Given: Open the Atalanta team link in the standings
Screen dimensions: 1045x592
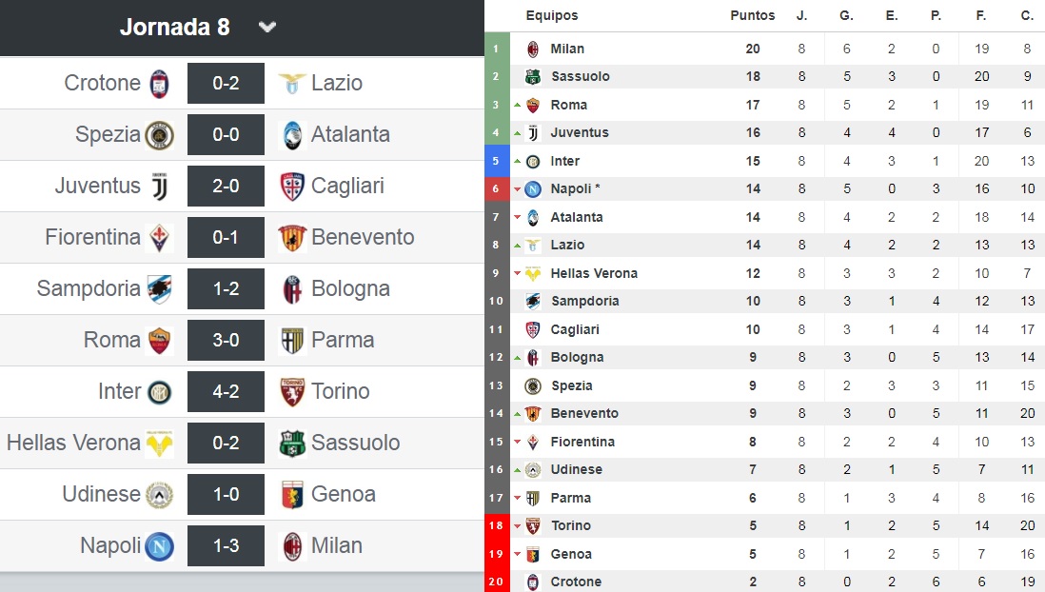Looking at the screenshot, I should pos(577,217).
